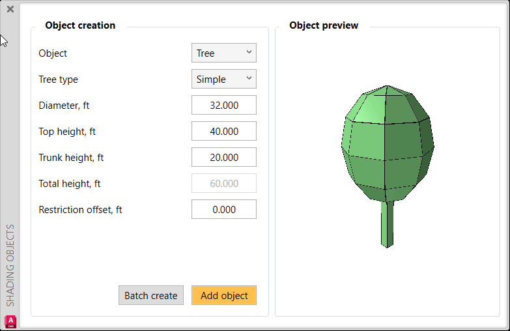Screen dimensions: 510x331
Task: Click the tree trunk in the preview
Action: click(388, 223)
